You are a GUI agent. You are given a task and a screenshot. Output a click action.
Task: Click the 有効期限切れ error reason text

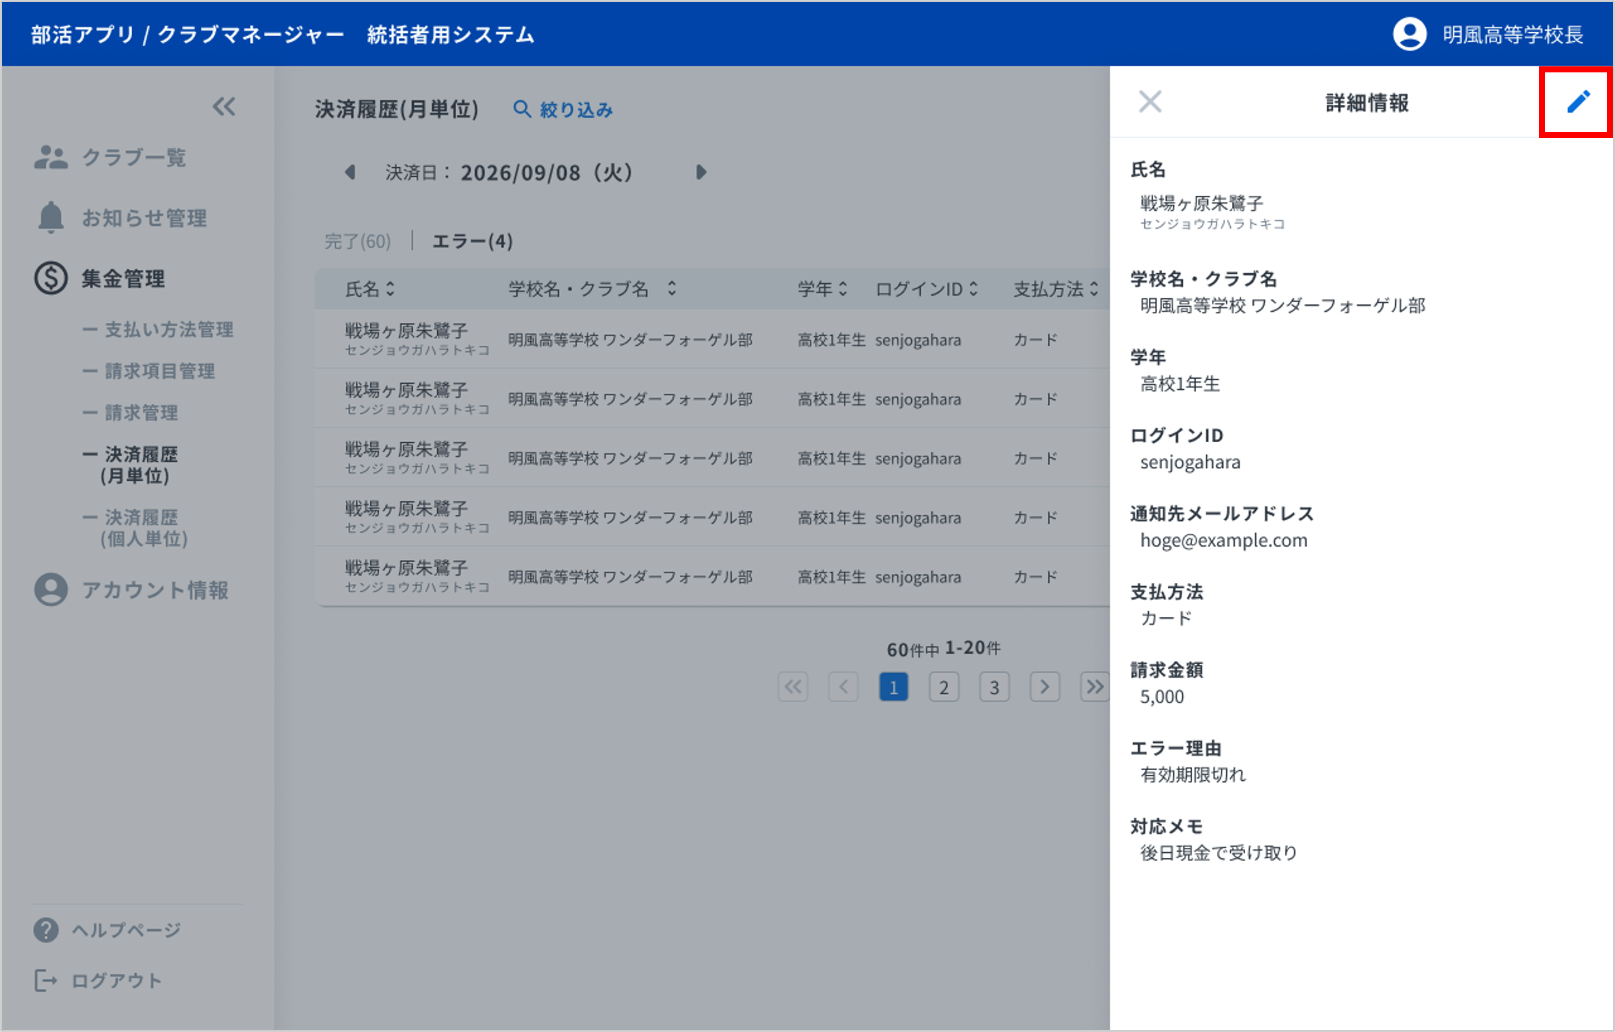pyautogui.click(x=1193, y=774)
